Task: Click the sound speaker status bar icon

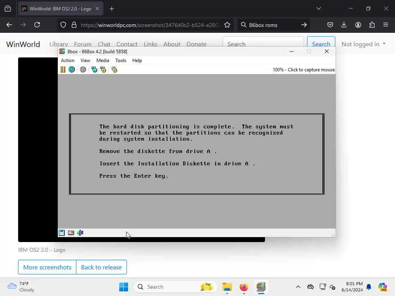Action: [80, 232]
